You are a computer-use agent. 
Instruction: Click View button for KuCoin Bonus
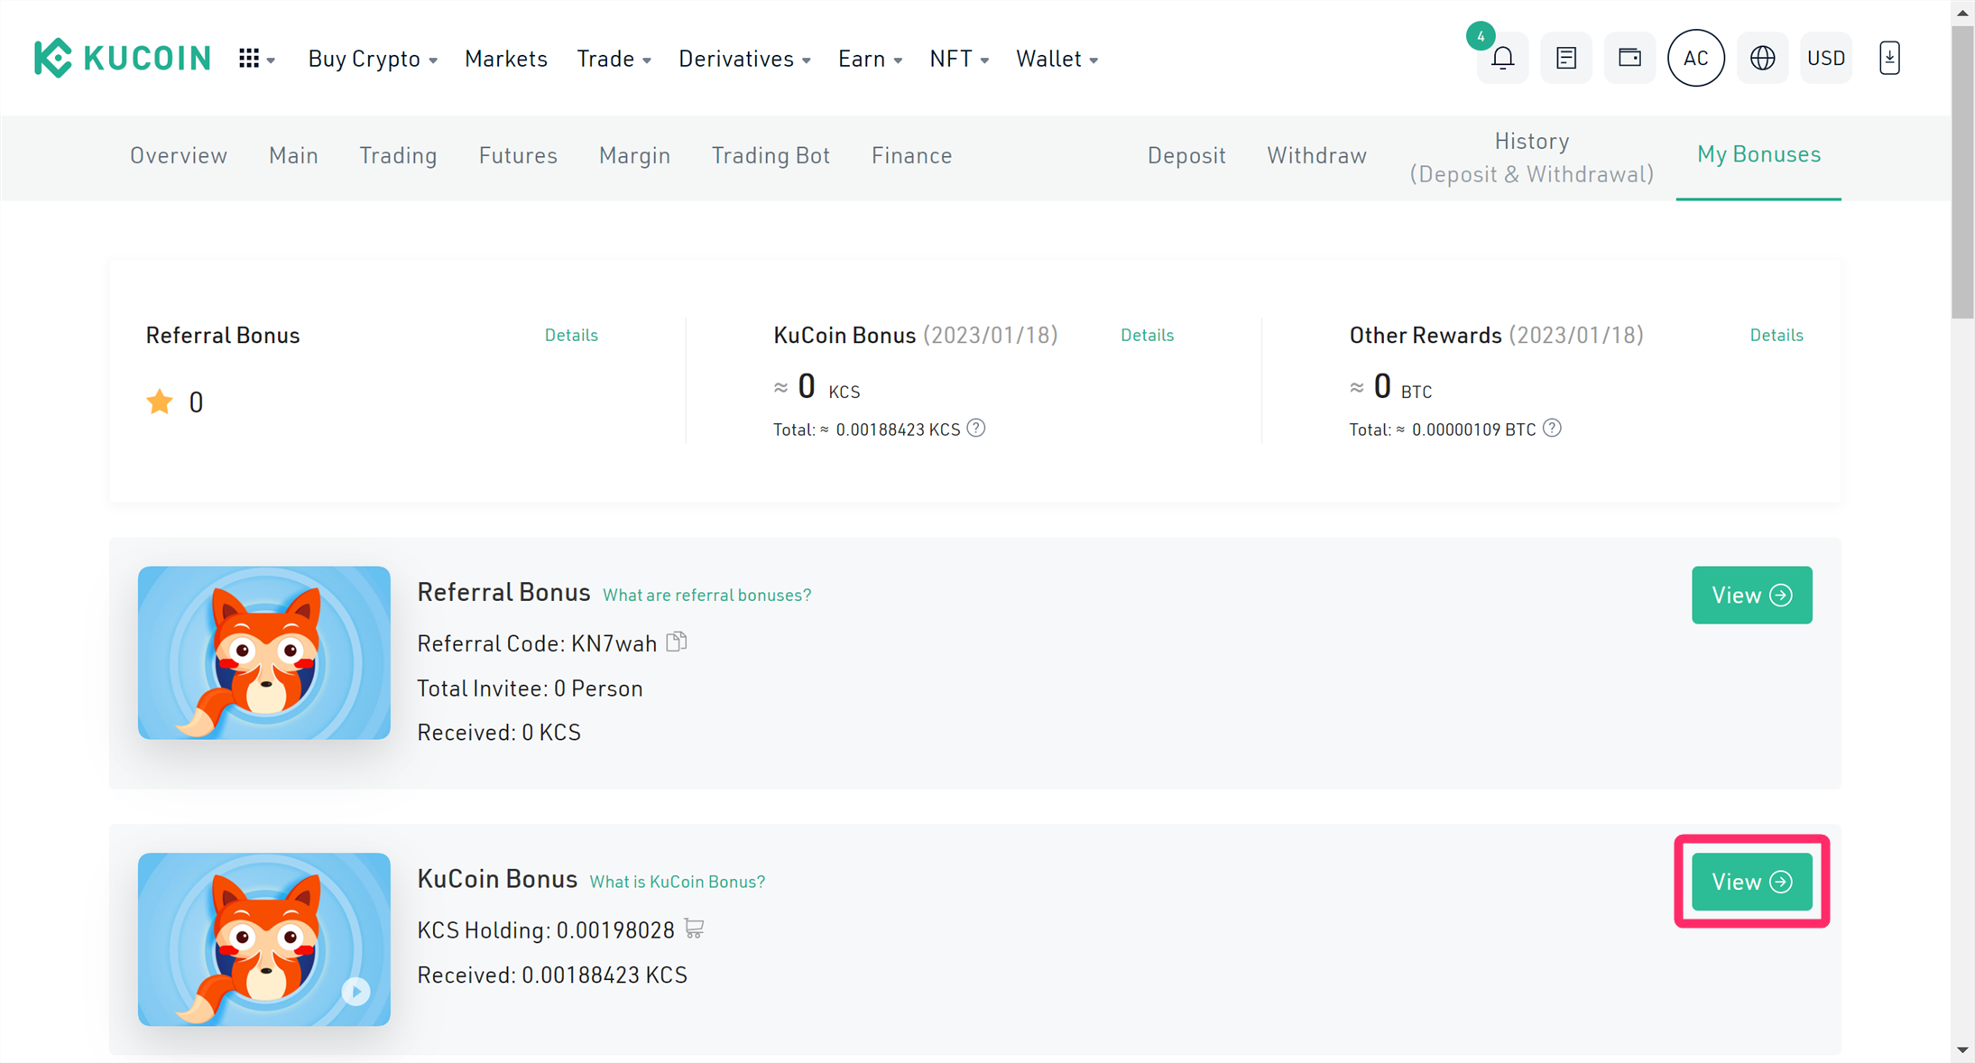[x=1751, y=882]
